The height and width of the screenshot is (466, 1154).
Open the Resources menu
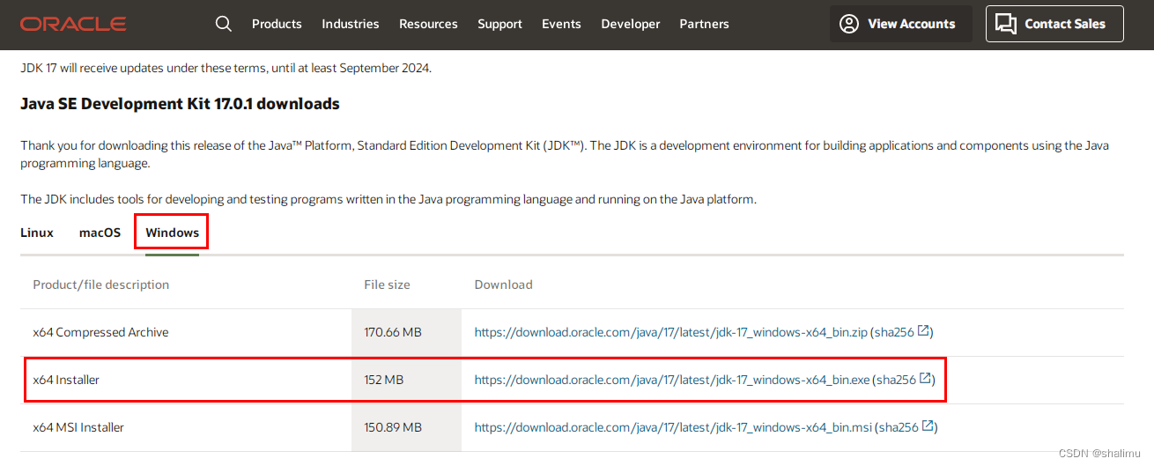click(428, 24)
